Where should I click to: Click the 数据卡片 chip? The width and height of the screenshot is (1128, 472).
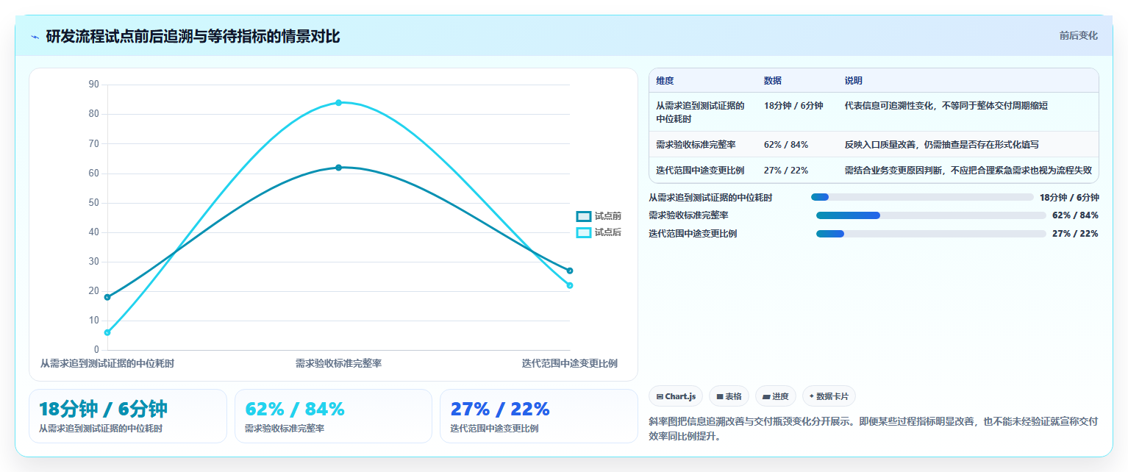tap(829, 396)
